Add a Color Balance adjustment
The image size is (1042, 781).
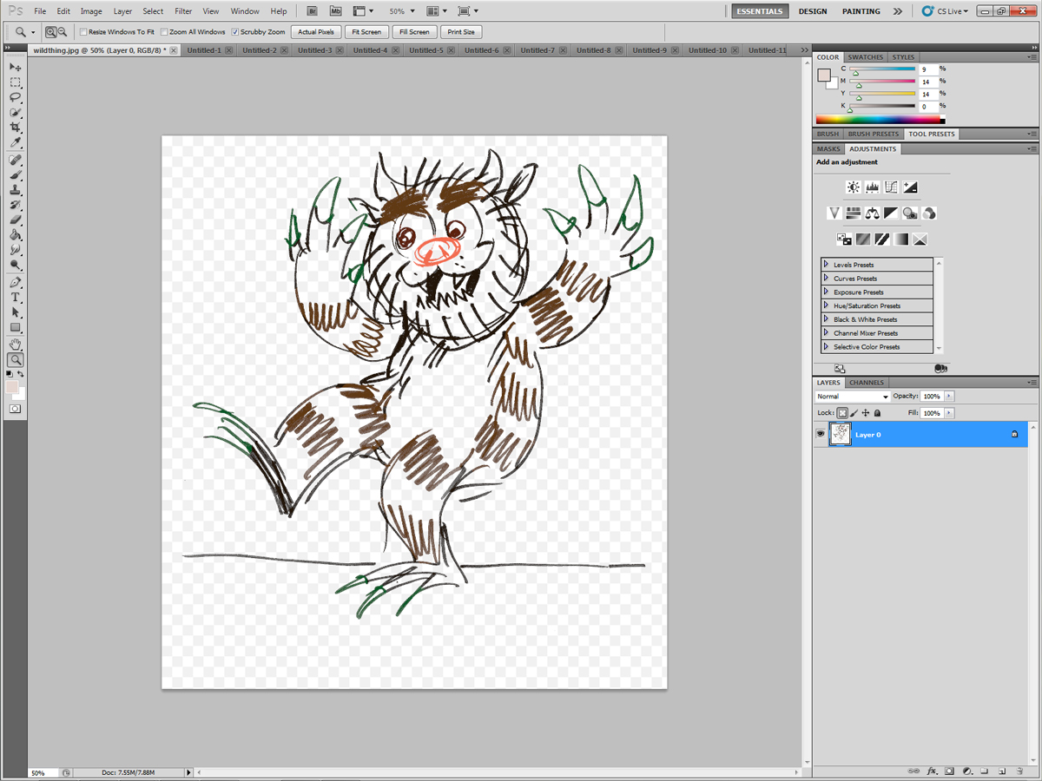coord(873,213)
